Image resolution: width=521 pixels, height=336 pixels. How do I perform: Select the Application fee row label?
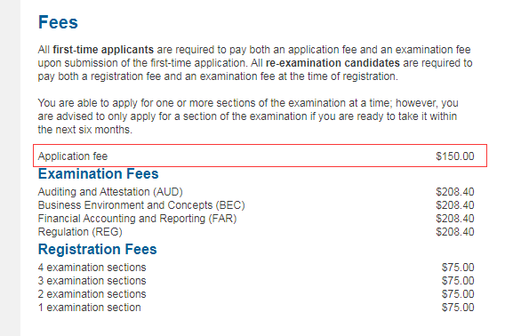(x=73, y=156)
